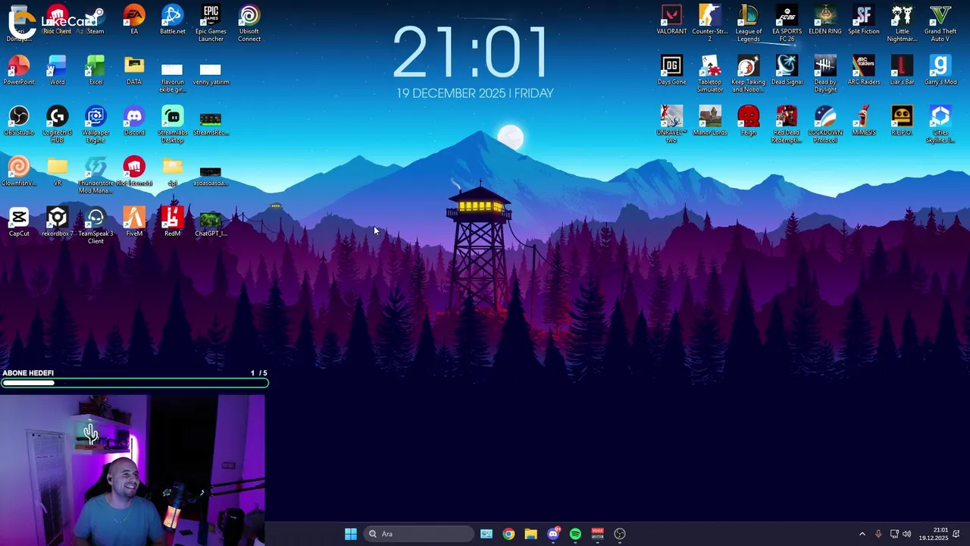
Task: Select the Logitech G HUB icon
Action: (57, 124)
